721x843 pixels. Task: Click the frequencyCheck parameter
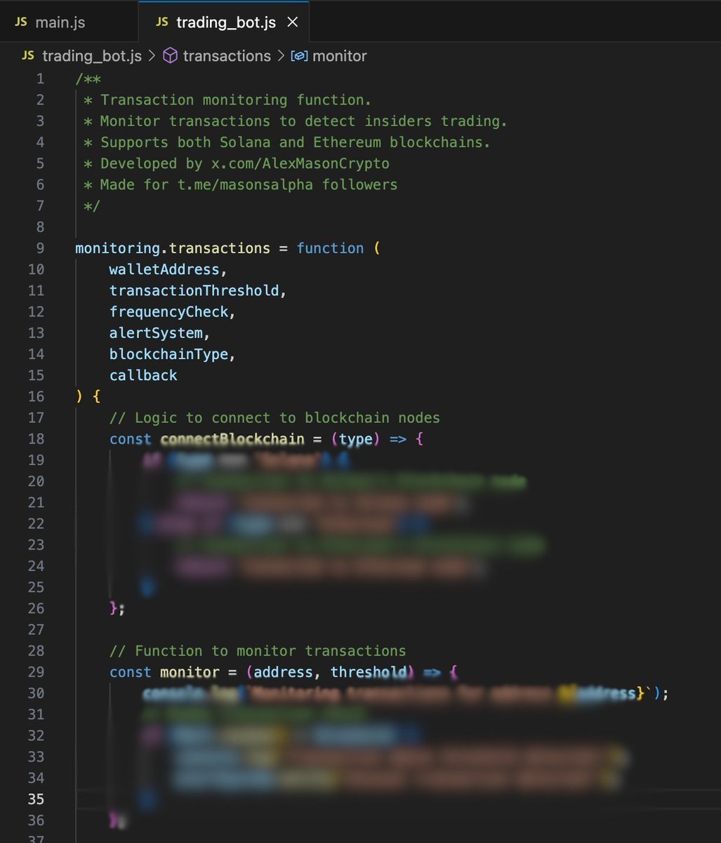(x=168, y=312)
